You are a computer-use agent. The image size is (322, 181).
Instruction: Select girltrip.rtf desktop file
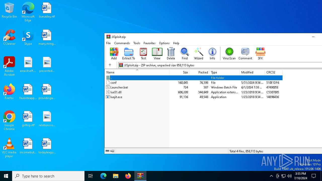(28, 119)
